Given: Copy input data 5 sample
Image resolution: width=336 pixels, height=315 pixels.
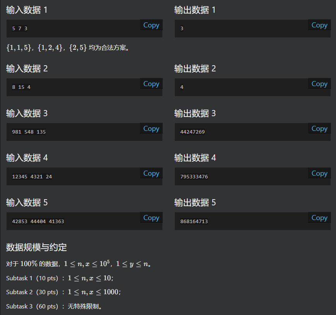Looking at the screenshot, I should point(151,217).
